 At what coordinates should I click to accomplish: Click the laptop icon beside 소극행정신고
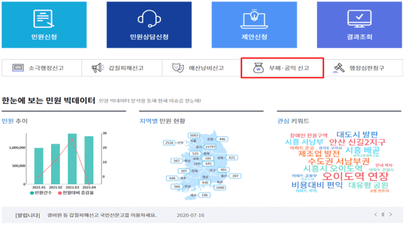[x=18, y=68]
